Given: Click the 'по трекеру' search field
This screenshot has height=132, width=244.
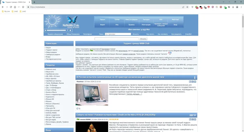Looking at the screenshot, I should (118, 34).
